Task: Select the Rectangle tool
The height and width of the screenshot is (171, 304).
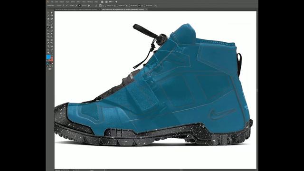Action: [x=48, y=25]
